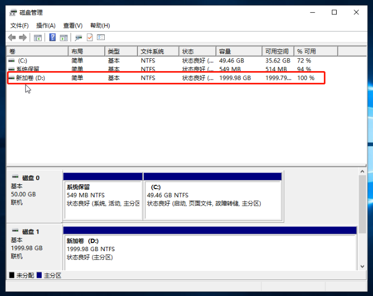Select the 新加卷 (D:) partition block on disk 1

coord(210,248)
